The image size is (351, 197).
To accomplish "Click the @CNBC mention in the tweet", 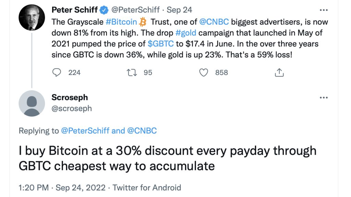I will point(214,22).
